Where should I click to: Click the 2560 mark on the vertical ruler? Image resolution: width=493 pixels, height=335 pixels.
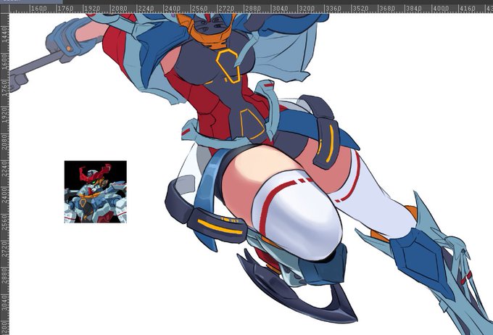click(x=4, y=223)
